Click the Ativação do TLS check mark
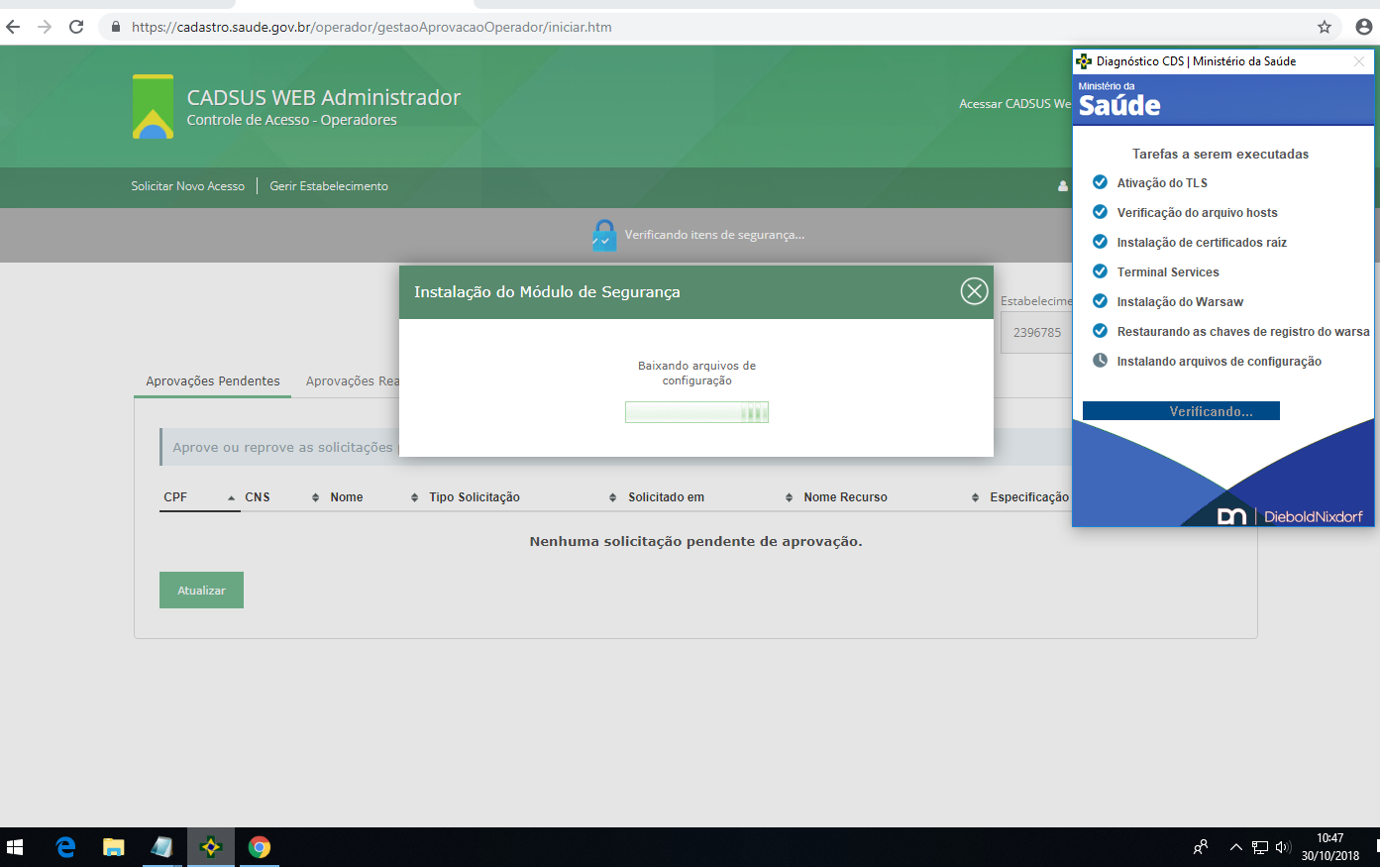 coord(1100,182)
